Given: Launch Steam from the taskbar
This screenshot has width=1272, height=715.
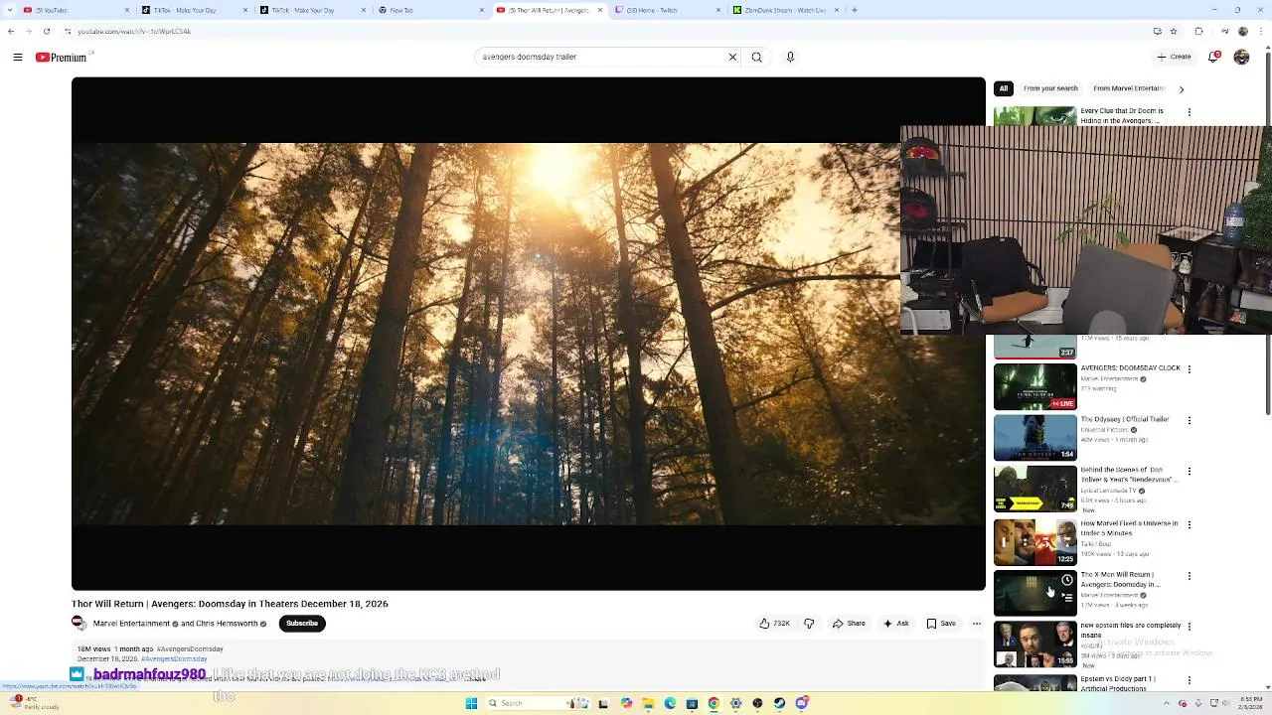Looking at the screenshot, I should (x=779, y=703).
